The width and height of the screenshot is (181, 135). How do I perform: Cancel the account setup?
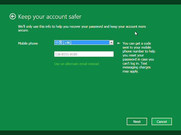[161, 121]
